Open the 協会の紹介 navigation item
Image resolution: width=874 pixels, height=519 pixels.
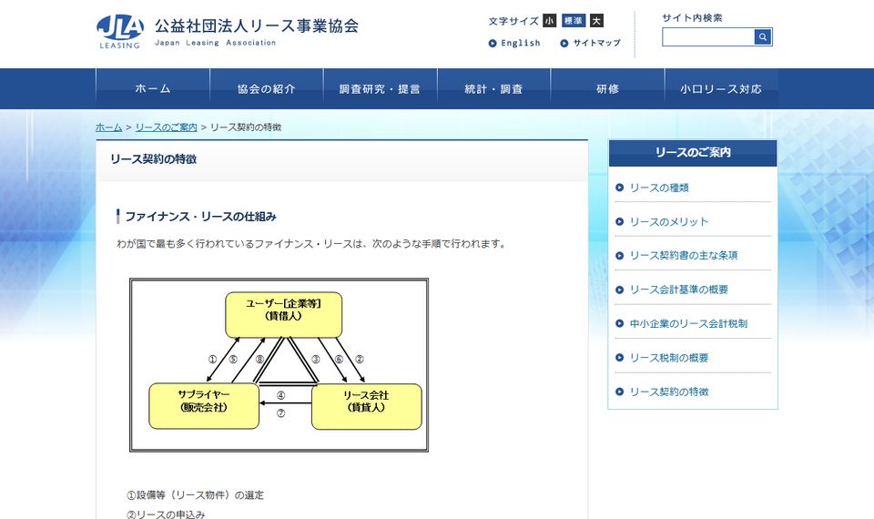[x=267, y=88]
